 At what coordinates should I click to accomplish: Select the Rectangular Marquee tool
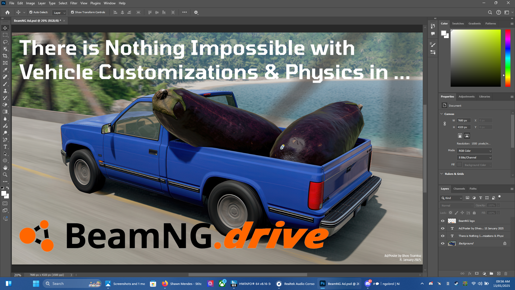5,35
